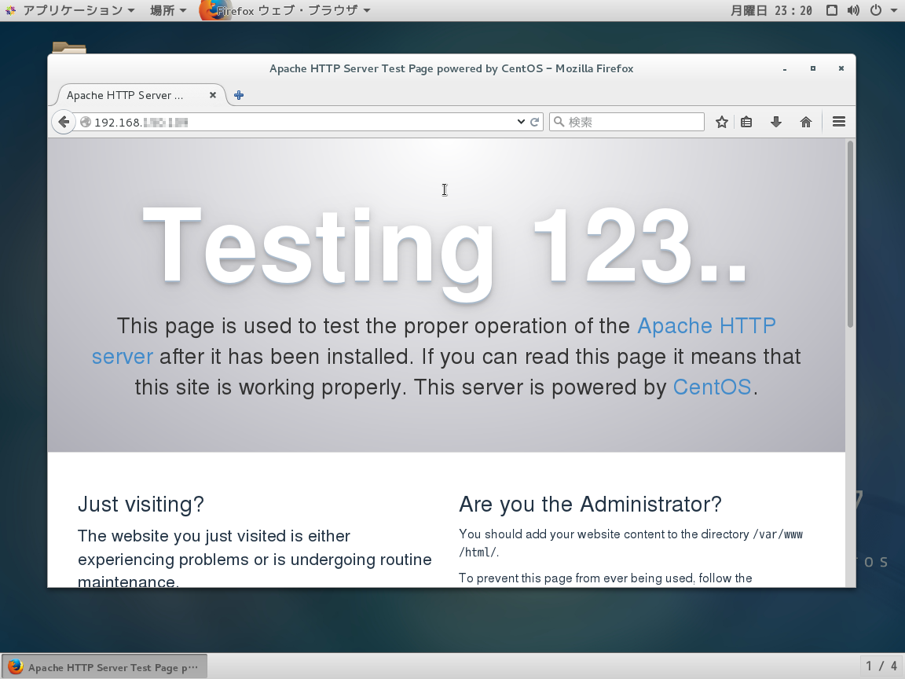Click 'Are you the Administrator?' heading
This screenshot has height=679, width=905.
(x=590, y=504)
